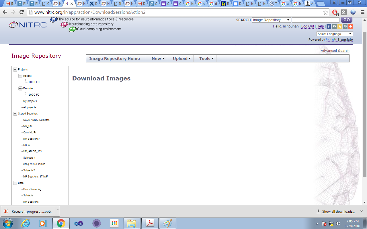Image resolution: width=367 pixels, height=229 pixels.
Task: Open the Image Repository search dropdown
Action: (271, 20)
